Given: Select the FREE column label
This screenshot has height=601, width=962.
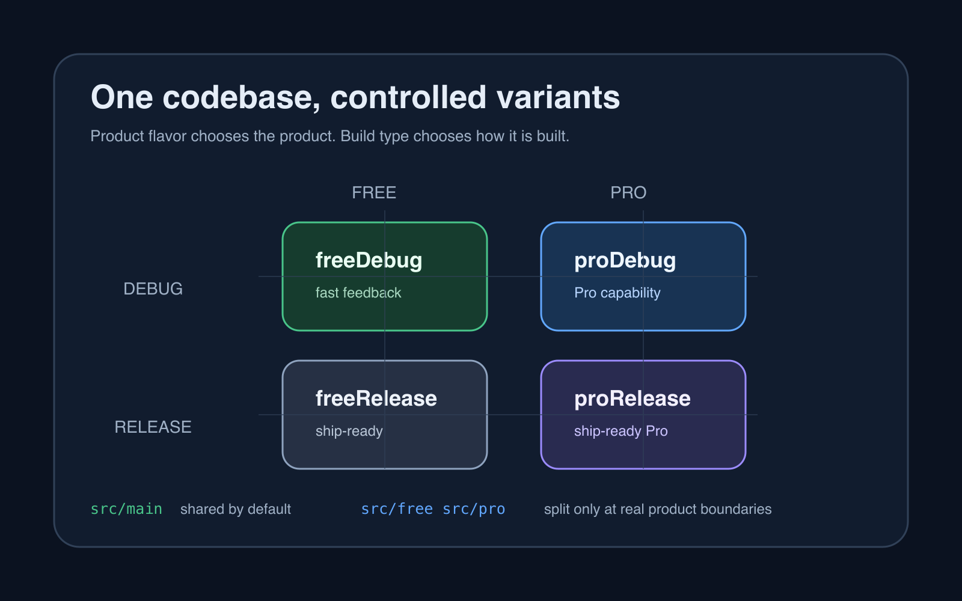Looking at the screenshot, I should [374, 192].
